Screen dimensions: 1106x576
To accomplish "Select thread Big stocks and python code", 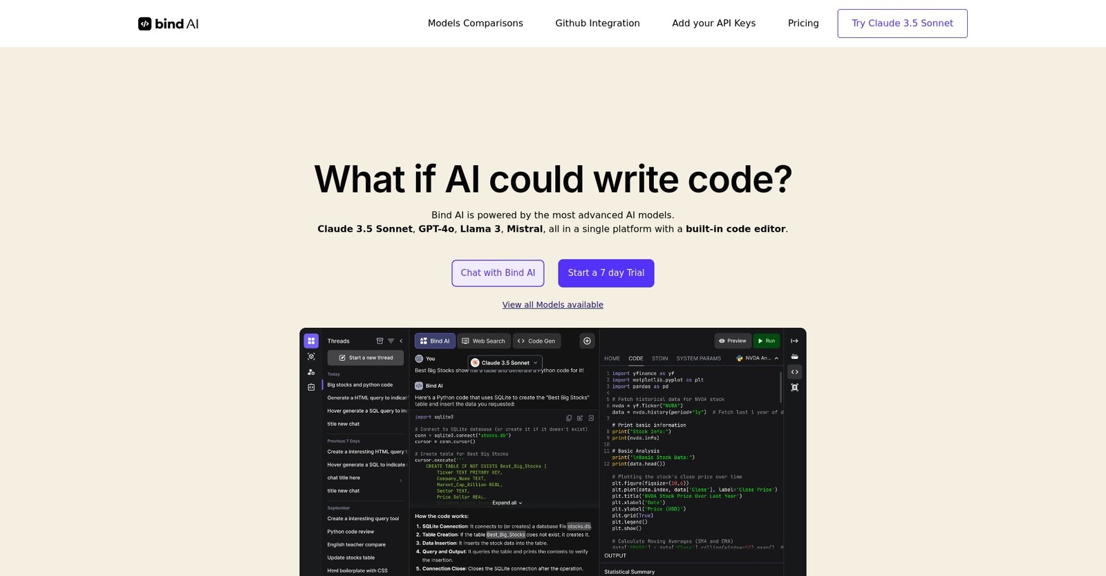I will tap(360, 385).
